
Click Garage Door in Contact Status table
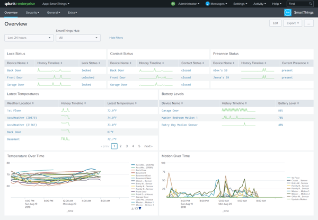(x=119, y=85)
